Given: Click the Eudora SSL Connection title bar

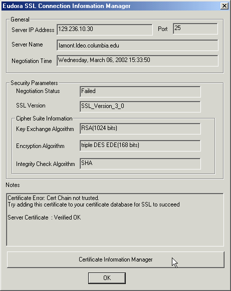Looking at the screenshot, I should tap(111, 6).
